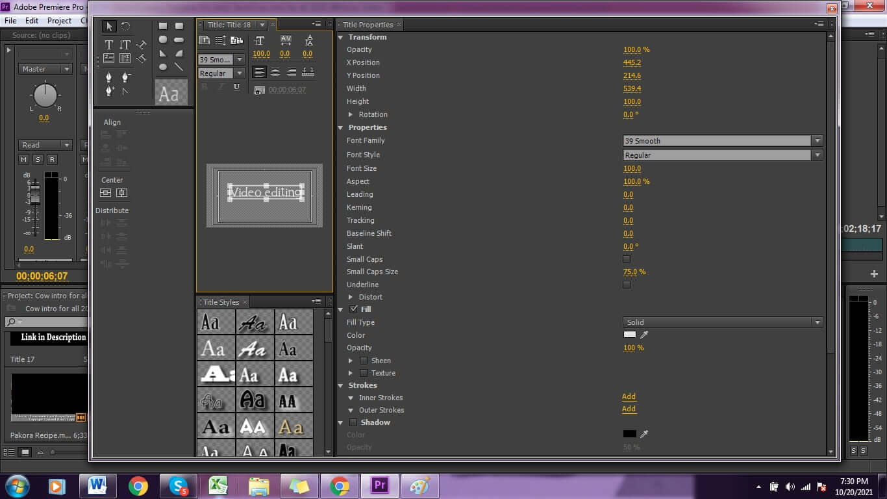This screenshot has height=499, width=887.
Task: Open Fill Type Solid dropdown
Action: [723, 322]
